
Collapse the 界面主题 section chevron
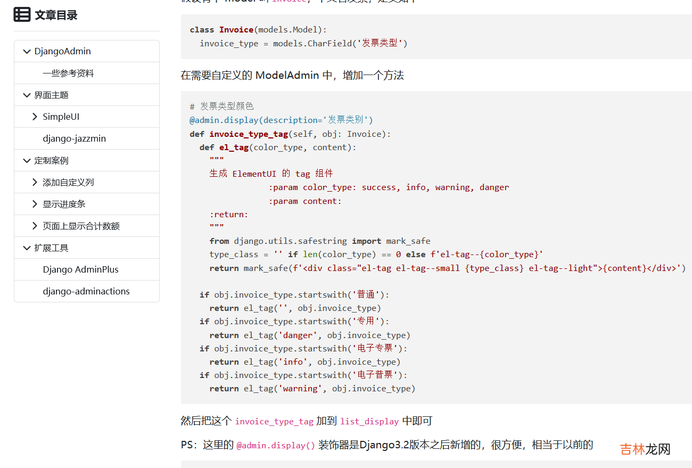(27, 95)
